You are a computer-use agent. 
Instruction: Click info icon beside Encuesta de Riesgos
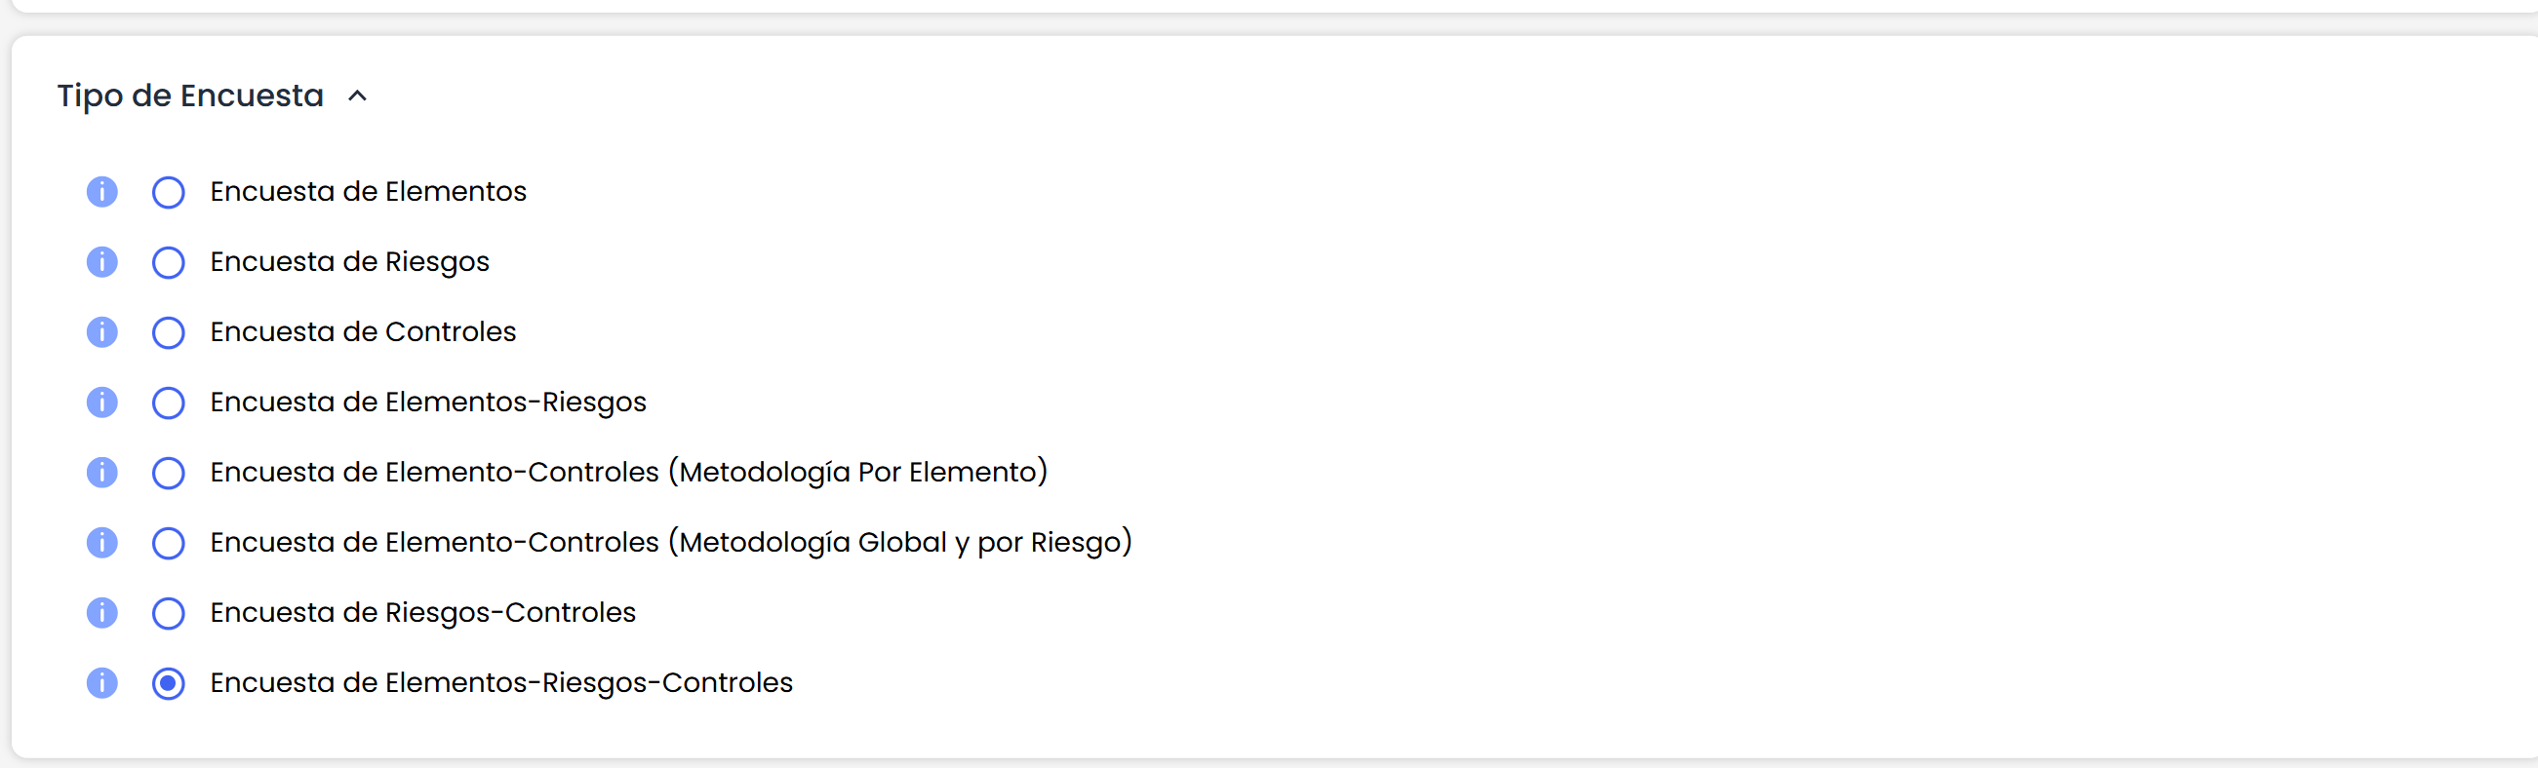[101, 262]
